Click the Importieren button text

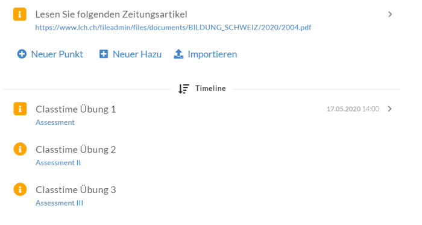[x=212, y=54]
